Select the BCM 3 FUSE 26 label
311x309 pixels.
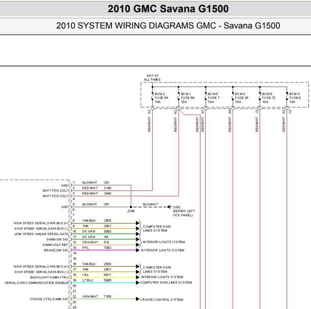(x=241, y=98)
